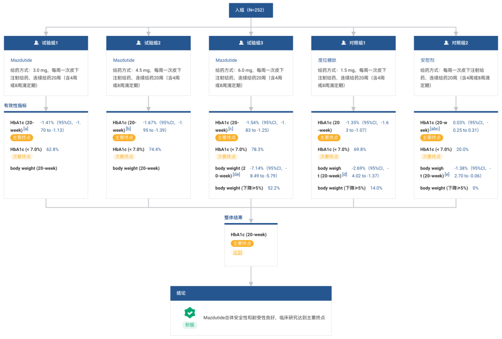Click the 整体结果 section label

click(x=233, y=217)
